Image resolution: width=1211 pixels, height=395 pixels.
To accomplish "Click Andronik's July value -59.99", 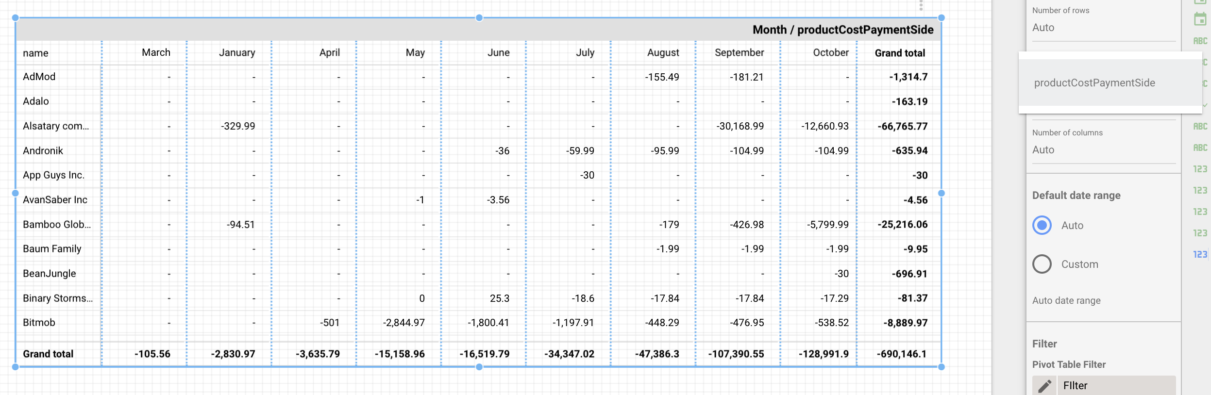I will pos(580,151).
